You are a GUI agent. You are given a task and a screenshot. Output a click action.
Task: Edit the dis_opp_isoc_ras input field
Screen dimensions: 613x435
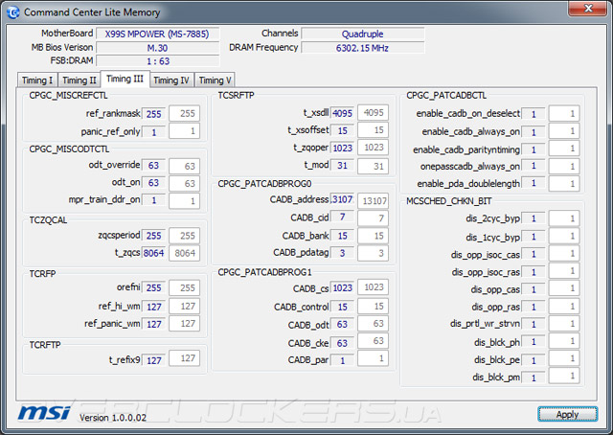click(564, 271)
